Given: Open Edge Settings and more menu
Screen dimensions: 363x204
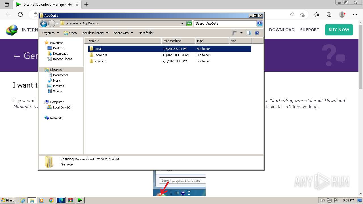Looking at the screenshot, I should (355, 14).
